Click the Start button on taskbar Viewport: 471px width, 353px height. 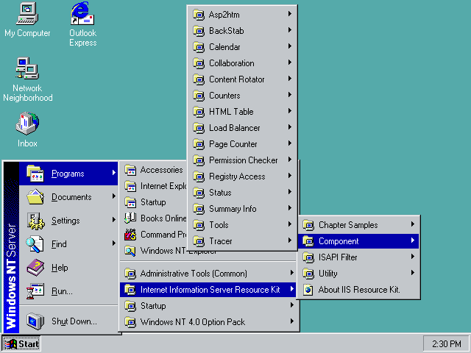pyautogui.click(x=21, y=343)
